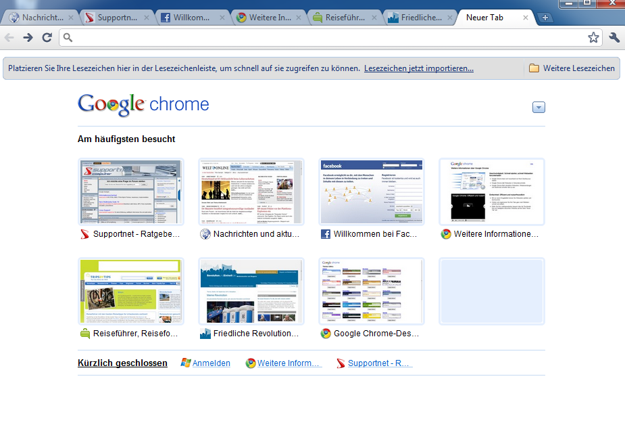Close the Nachricht... tab

point(70,18)
